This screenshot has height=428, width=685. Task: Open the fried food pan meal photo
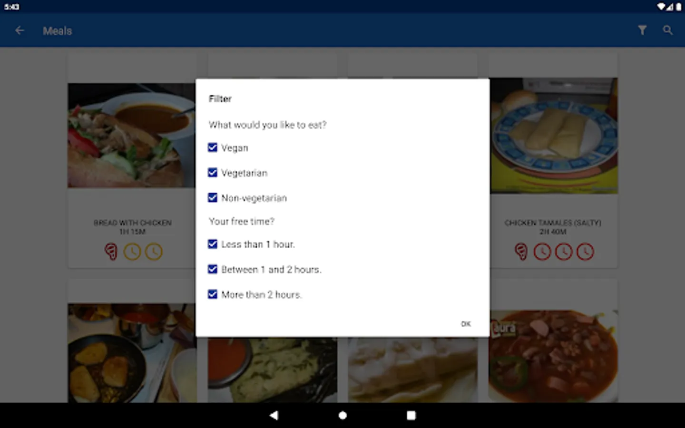(x=132, y=353)
